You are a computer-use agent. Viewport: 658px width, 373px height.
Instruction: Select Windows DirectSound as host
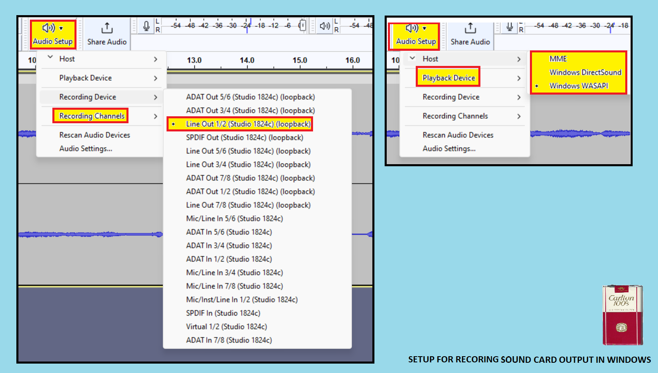point(585,72)
